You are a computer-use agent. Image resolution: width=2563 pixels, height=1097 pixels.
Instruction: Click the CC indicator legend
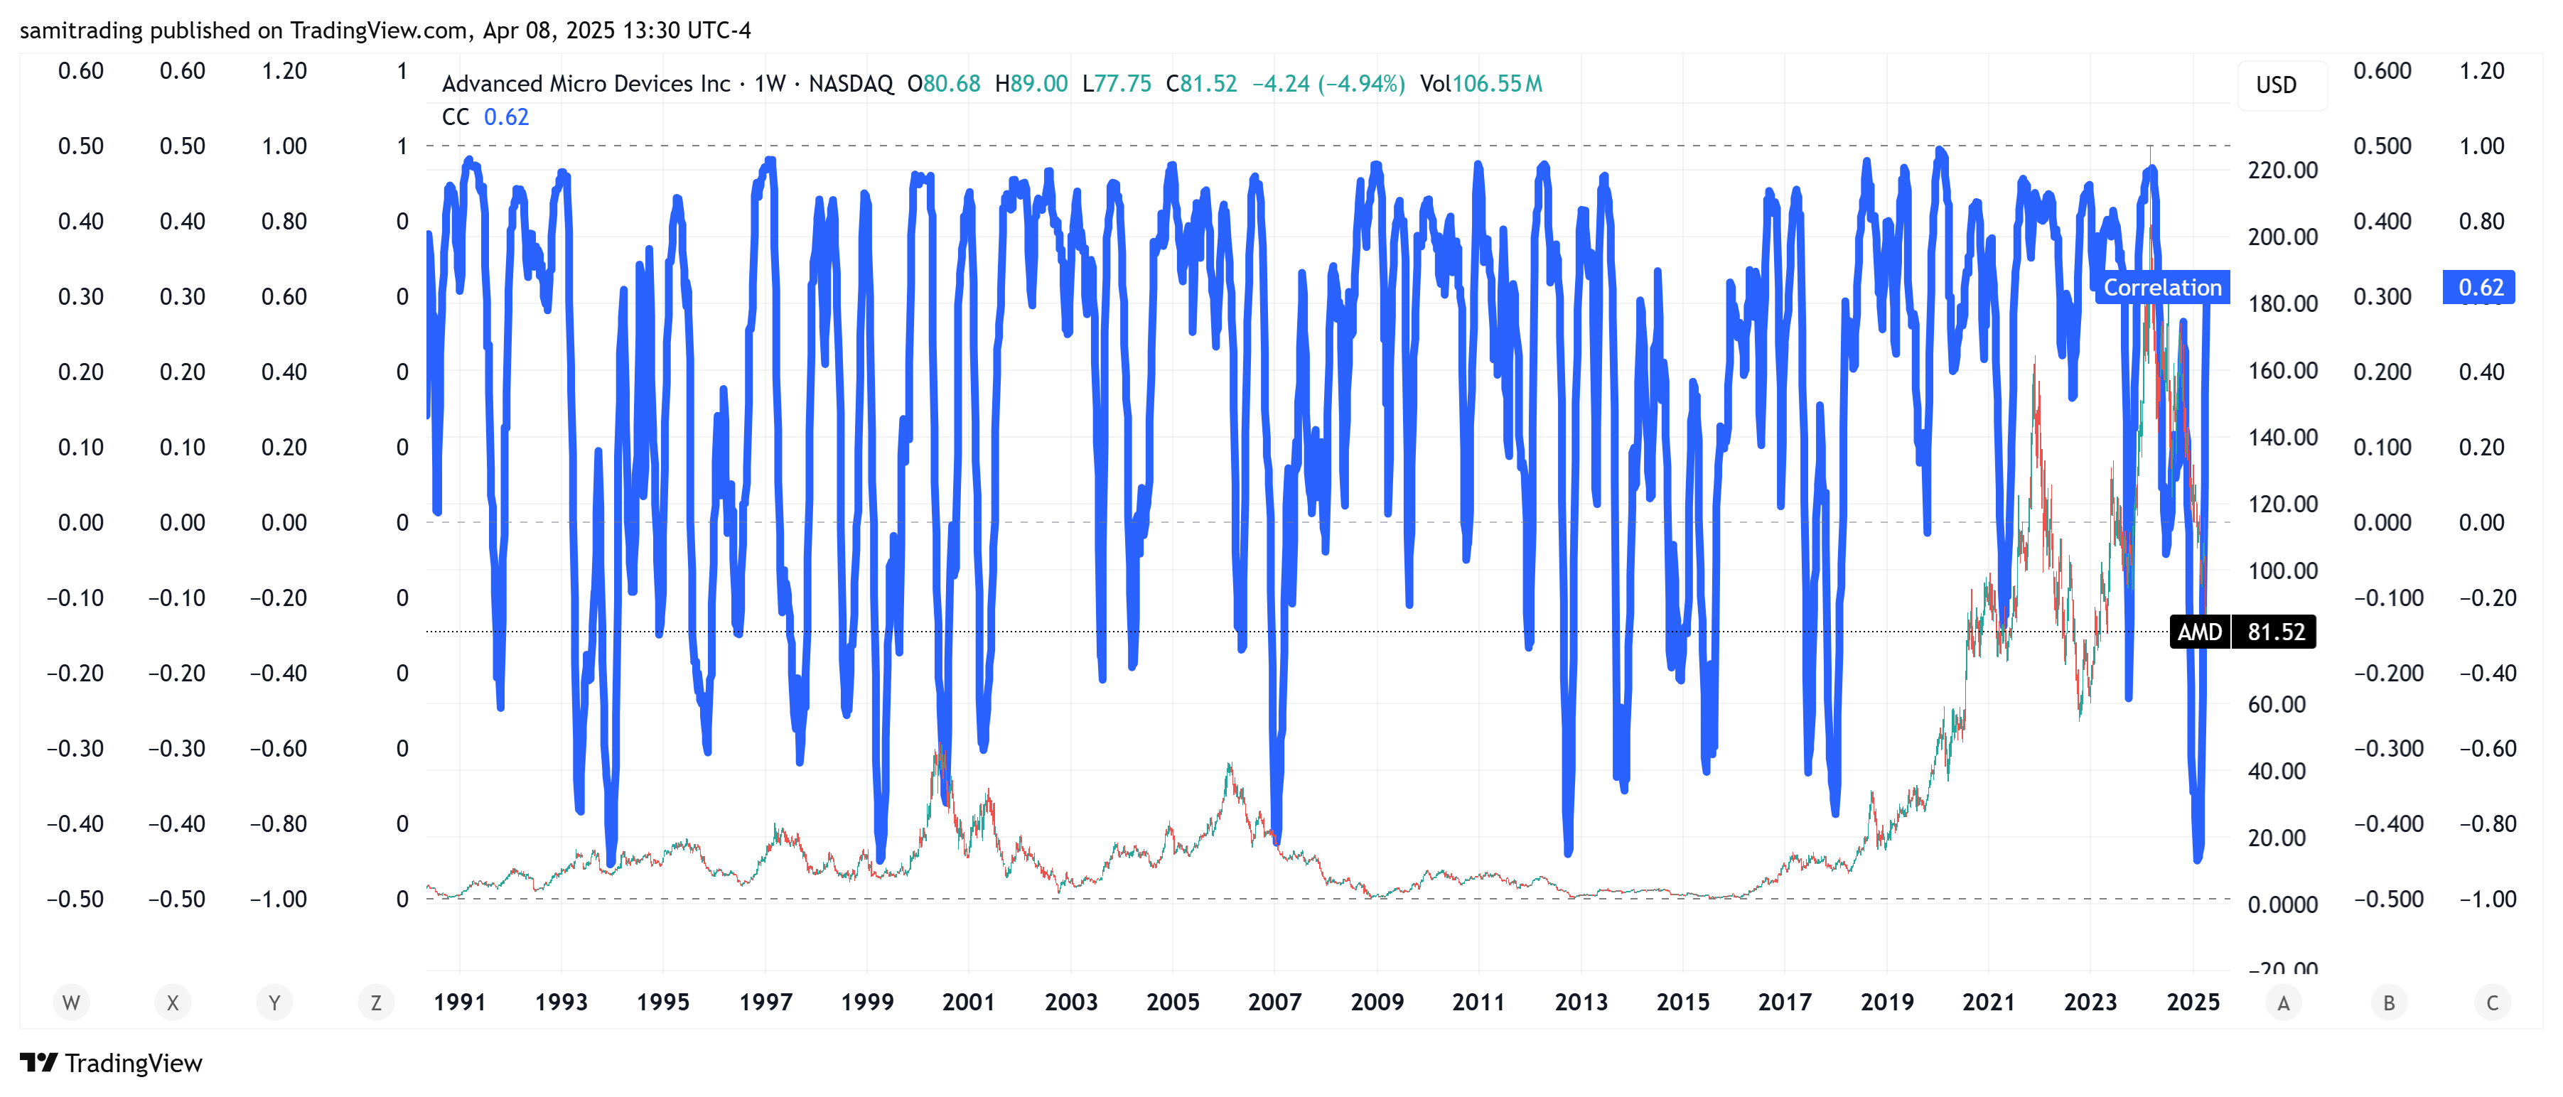(485, 117)
